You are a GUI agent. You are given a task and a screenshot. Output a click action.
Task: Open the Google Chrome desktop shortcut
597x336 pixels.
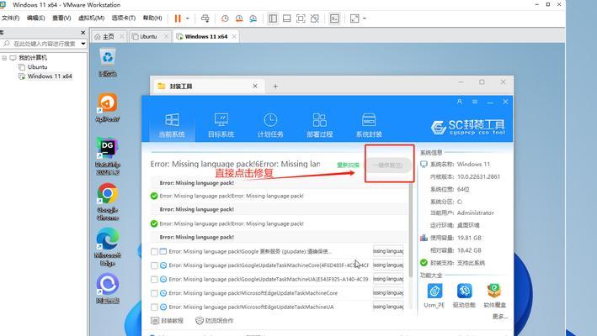(108, 202)
